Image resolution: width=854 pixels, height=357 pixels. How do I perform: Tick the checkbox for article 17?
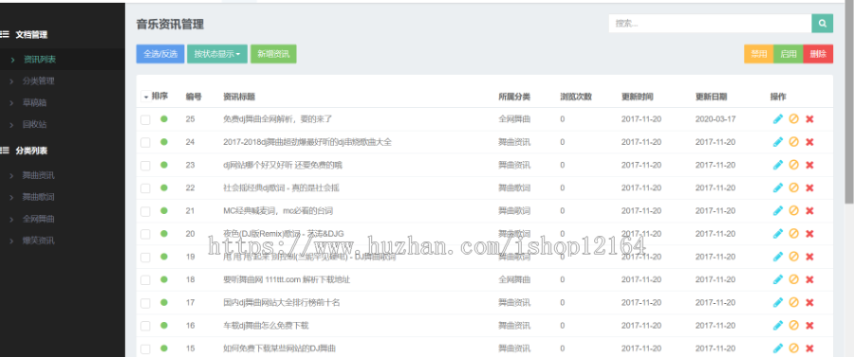(x=145, y=303)
